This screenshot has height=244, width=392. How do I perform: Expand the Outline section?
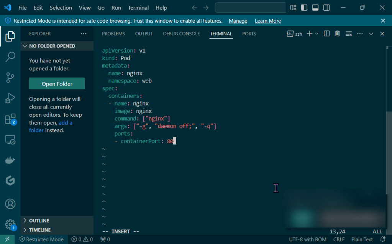point(39,221)
